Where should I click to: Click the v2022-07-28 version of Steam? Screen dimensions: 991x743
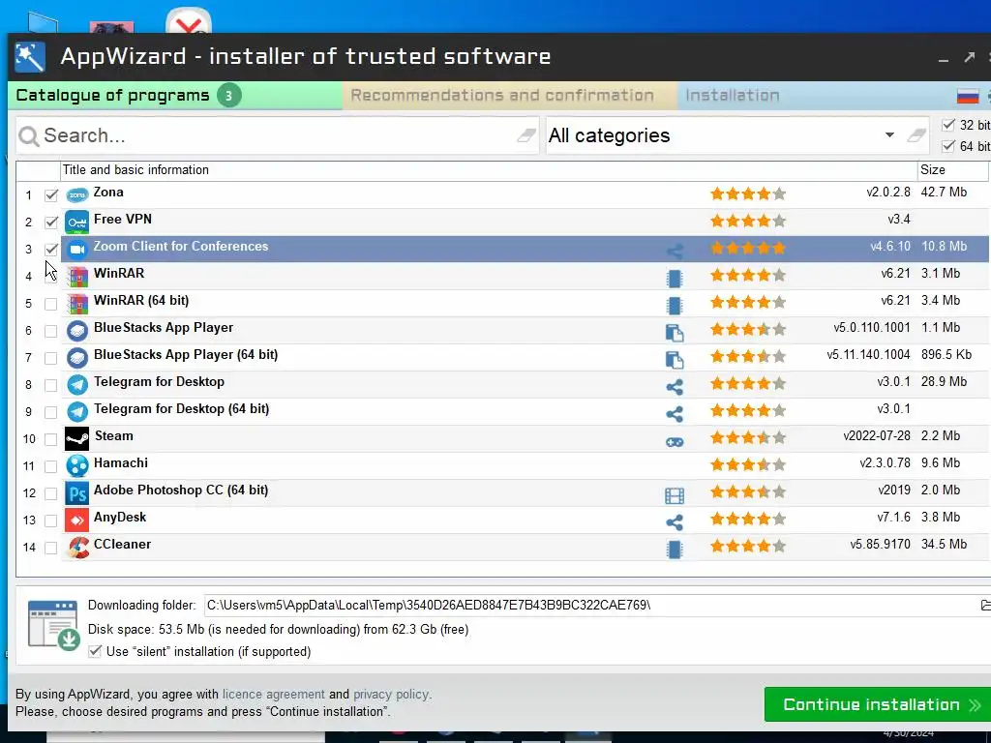pos(877,436)
